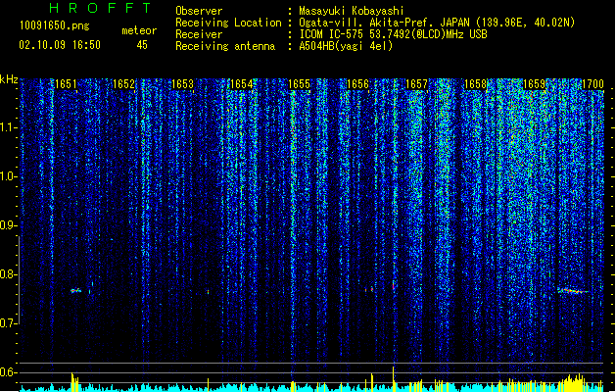This screenshot has height=392, width=616.
Task: Click the 1656 time marker
Action: pyautogui.click(x=357, y=84)
